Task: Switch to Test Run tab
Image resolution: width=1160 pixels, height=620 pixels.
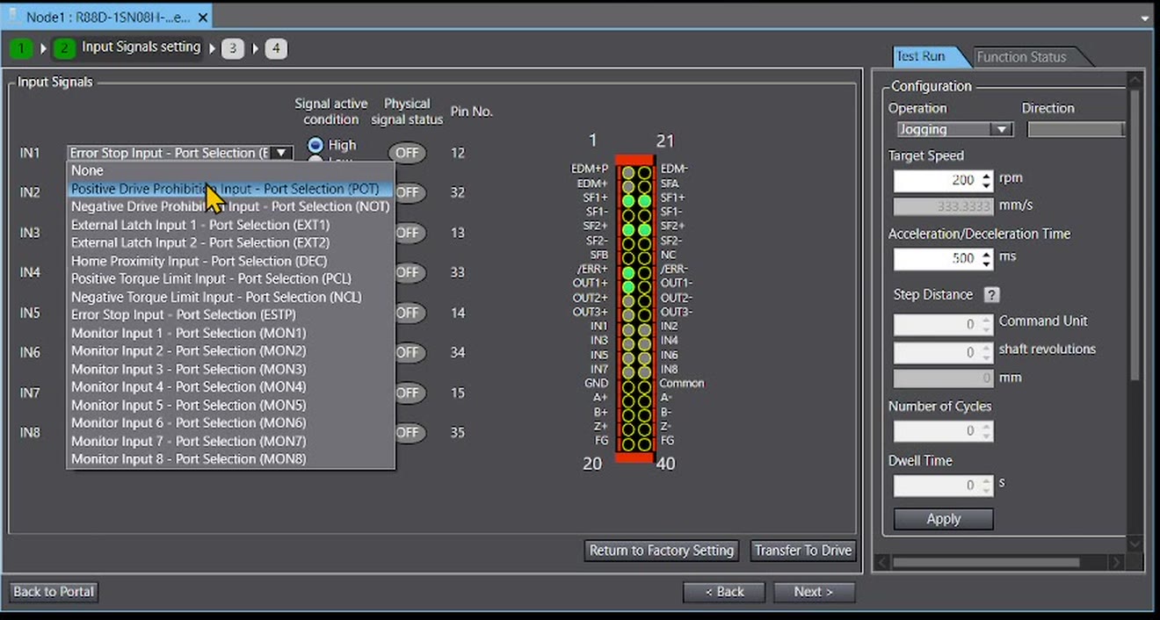Action: pos(921,56)
